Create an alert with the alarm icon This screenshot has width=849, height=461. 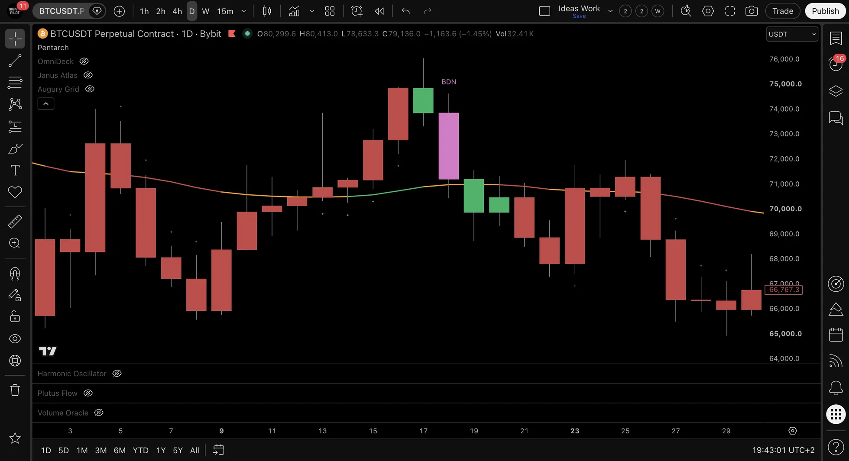tap(357, 11)
